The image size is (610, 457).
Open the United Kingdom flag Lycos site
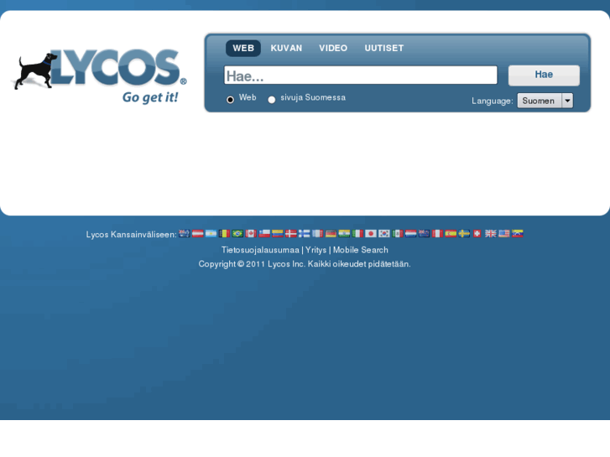click(x=491, y=233)
